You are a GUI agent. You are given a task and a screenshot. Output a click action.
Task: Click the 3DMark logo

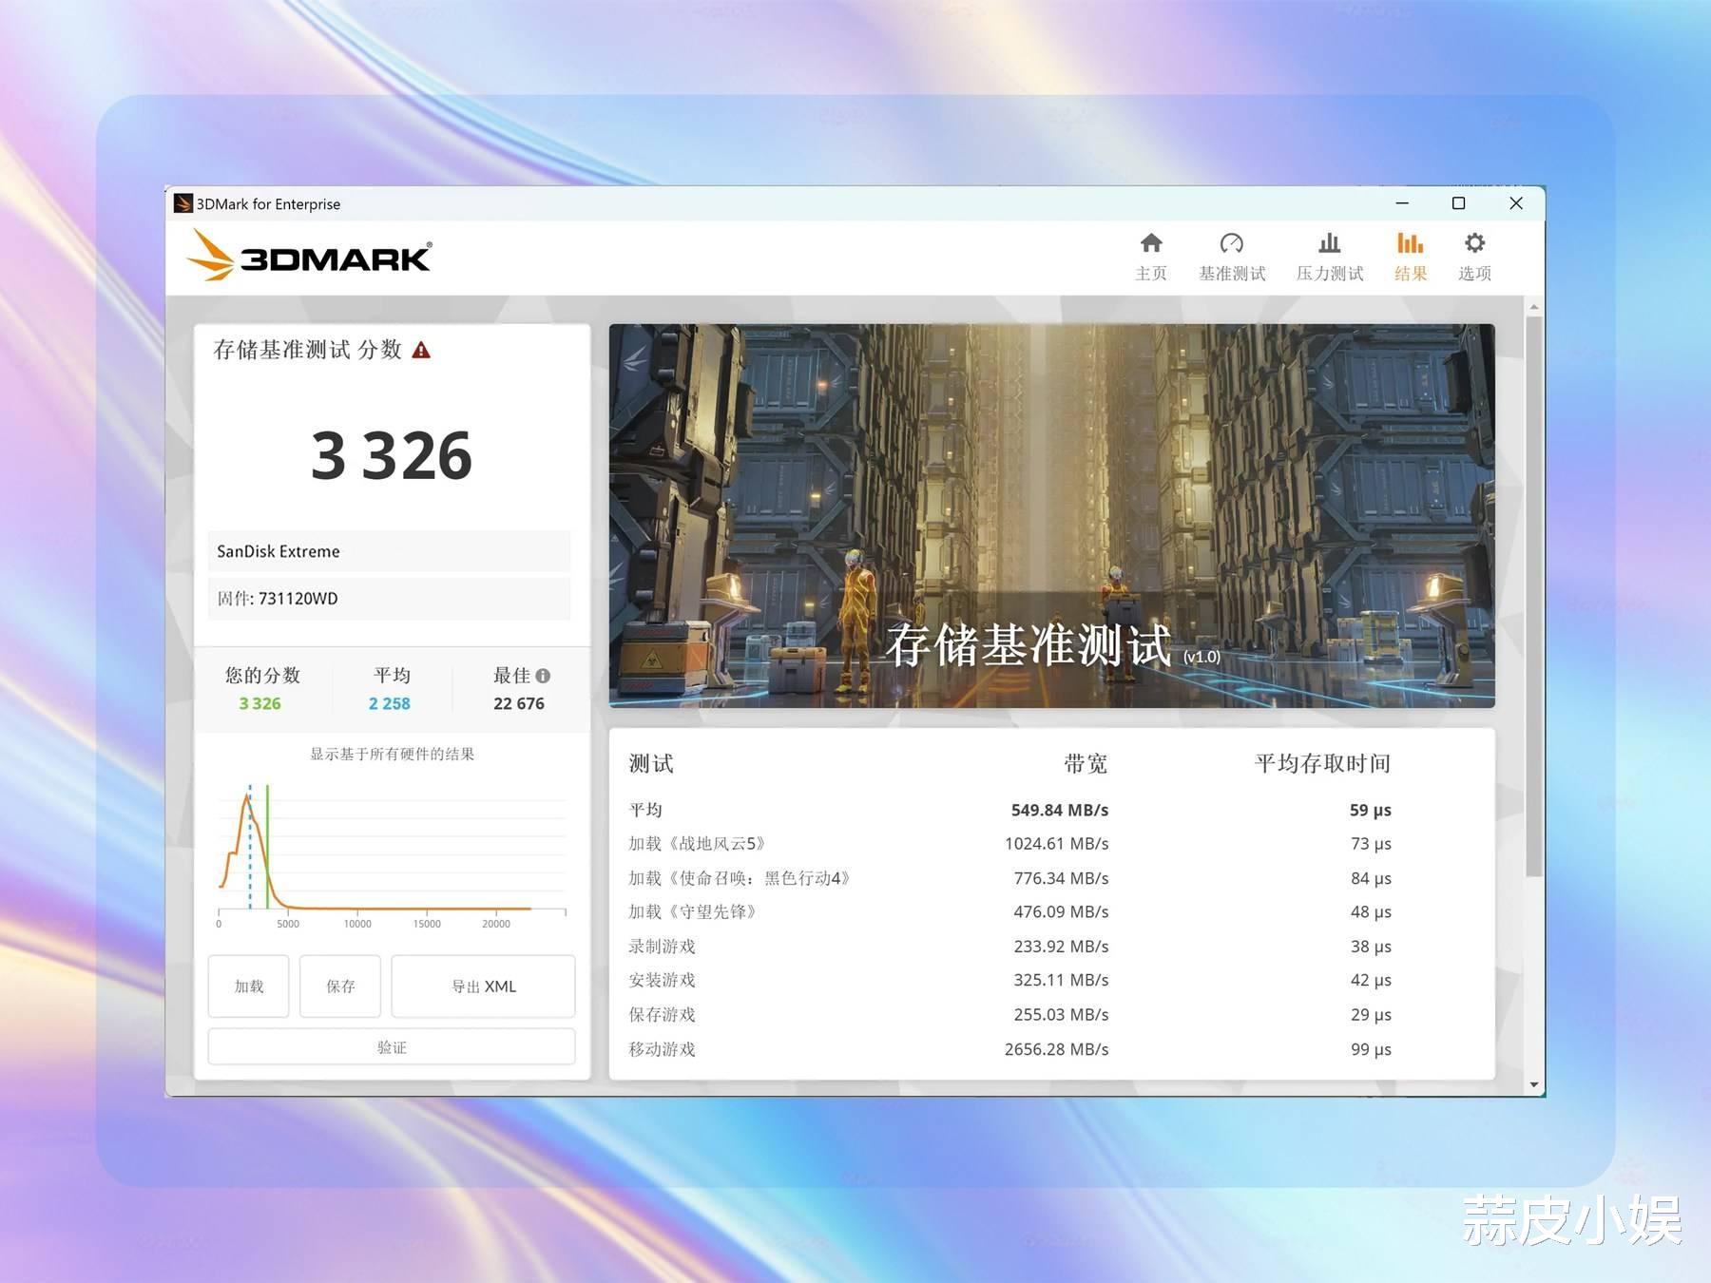(309, 256)
